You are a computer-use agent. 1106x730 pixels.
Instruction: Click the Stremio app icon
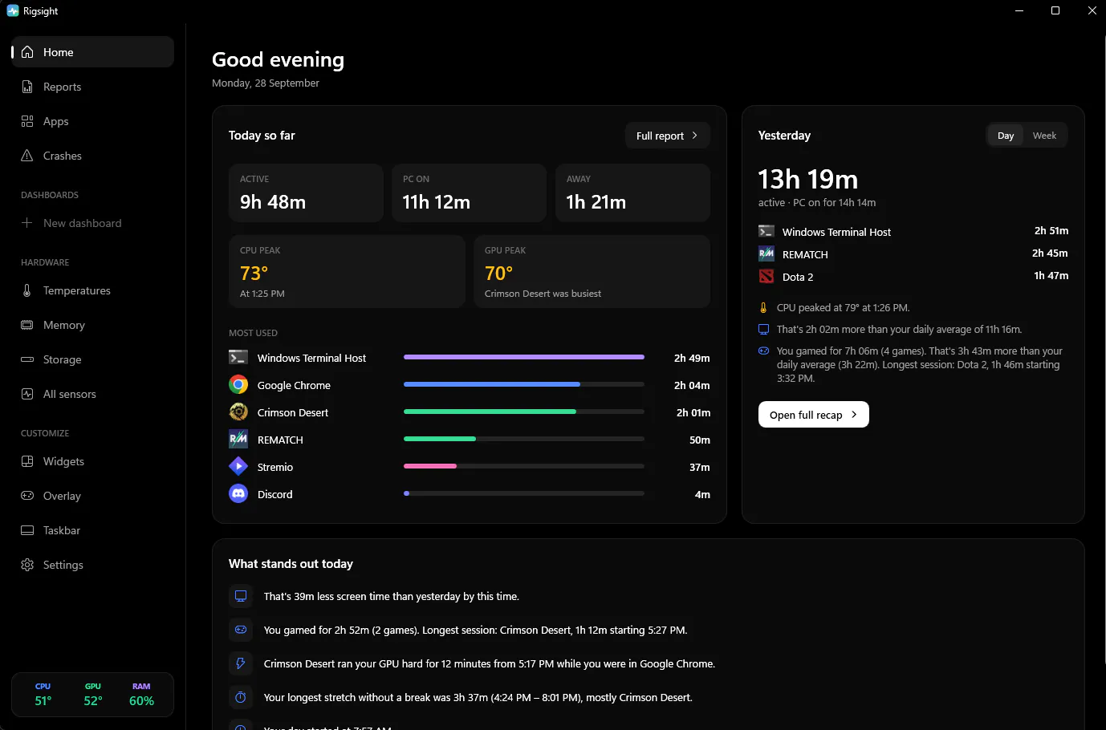[238, 467]
